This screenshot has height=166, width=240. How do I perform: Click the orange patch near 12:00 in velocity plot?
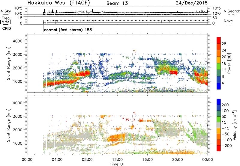(116, 138)
